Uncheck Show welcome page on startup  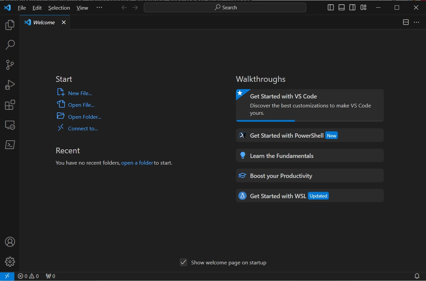click(x=183, y=262)
